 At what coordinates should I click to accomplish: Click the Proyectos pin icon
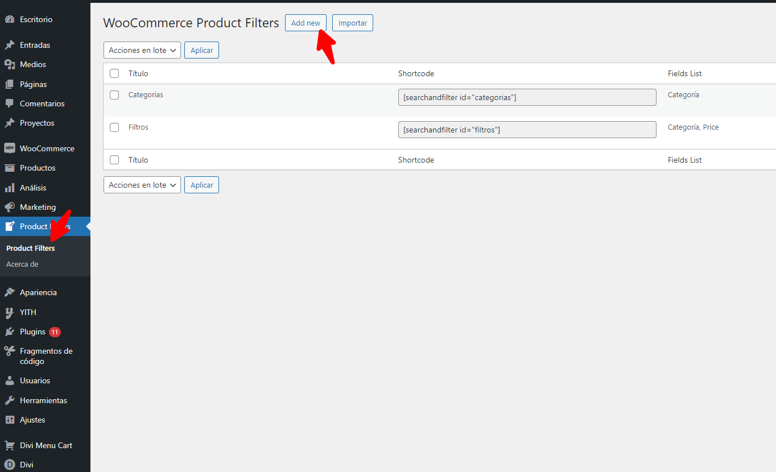click(10, 123)
